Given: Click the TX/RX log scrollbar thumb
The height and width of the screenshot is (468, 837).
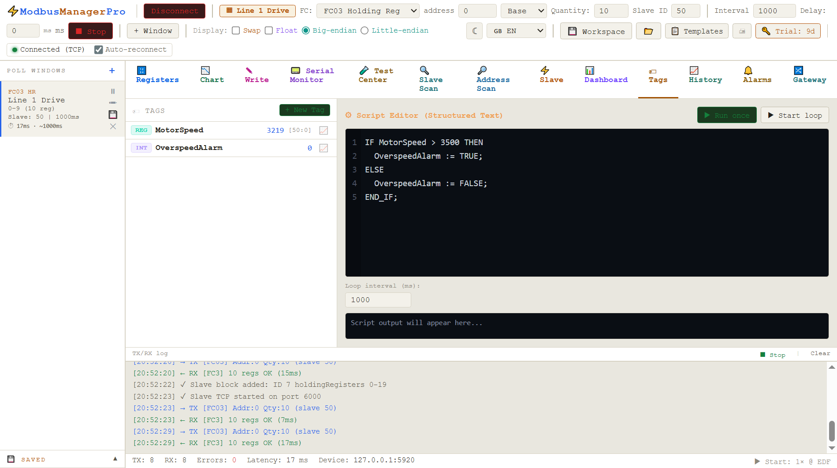Looking at the screenshot, I should pyautogui.click(x=832, y=431).
